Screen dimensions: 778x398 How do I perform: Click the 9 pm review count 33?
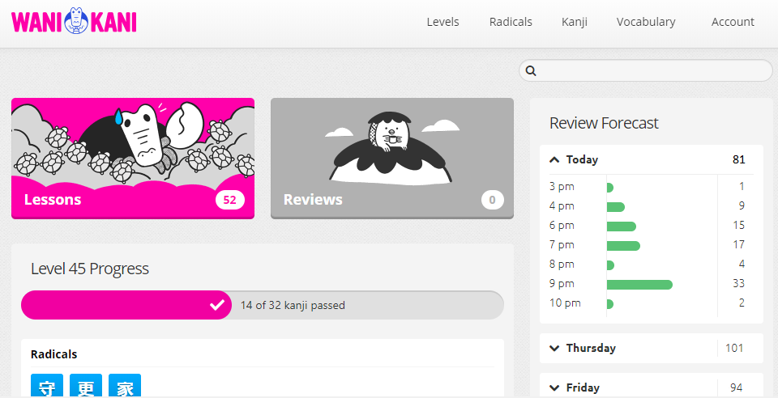[x=738, y=283]
